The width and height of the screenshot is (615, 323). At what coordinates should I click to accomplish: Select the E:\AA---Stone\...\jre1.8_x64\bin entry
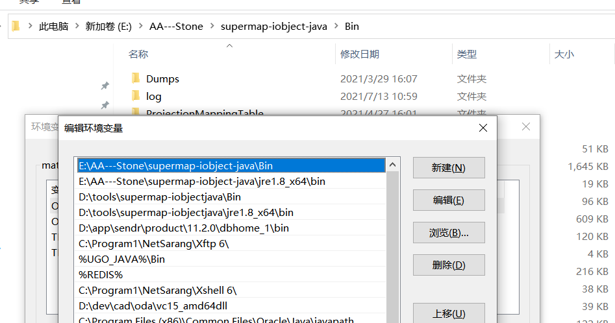click(231, 181)
